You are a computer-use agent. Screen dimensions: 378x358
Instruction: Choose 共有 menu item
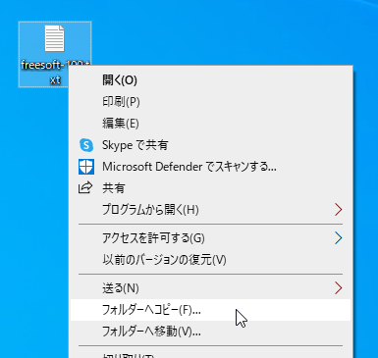tap(210, 188)
